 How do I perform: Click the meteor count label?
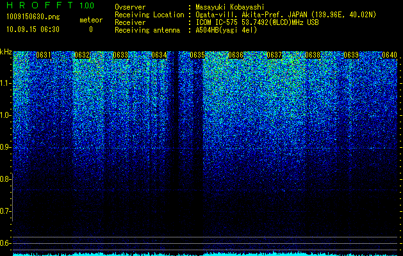click(x=91, y=20)
